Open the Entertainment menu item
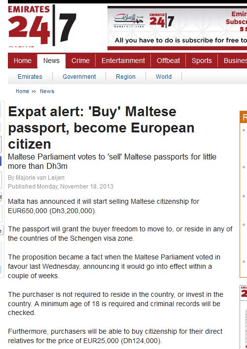The image size is (247, 349). (x=123, y=61)
